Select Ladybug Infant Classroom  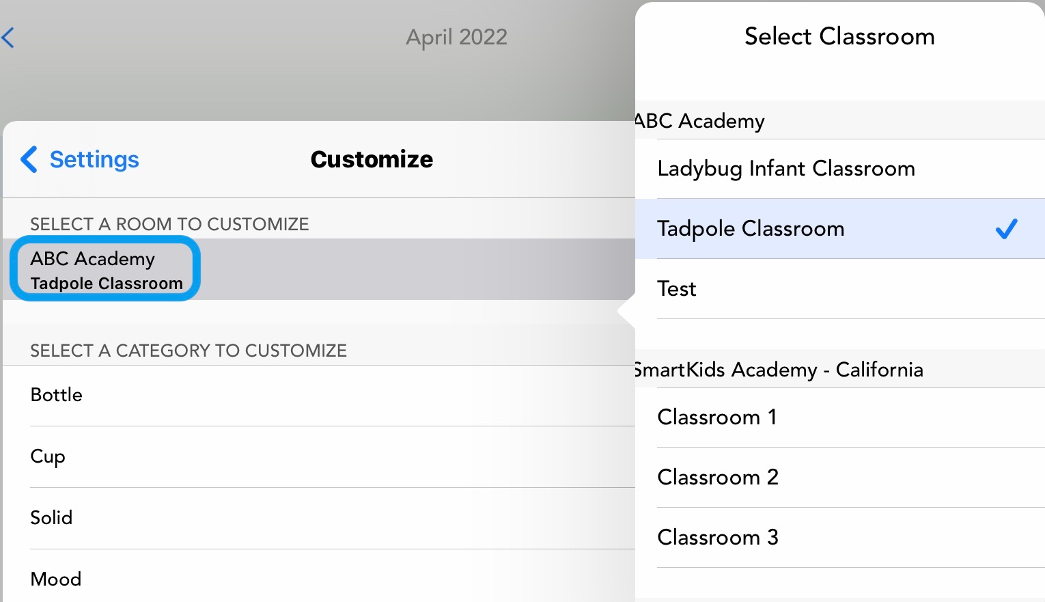click(785, 169)
